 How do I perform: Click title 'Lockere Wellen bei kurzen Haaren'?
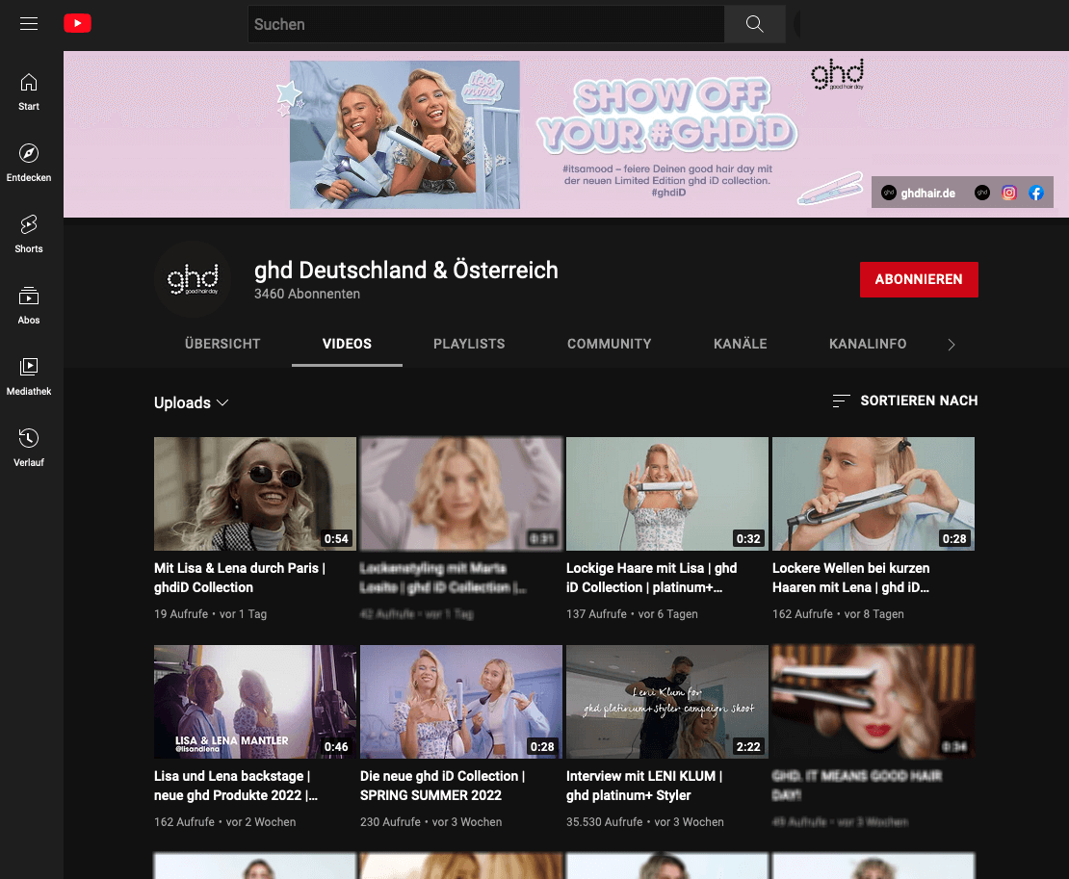pos(851,578)
